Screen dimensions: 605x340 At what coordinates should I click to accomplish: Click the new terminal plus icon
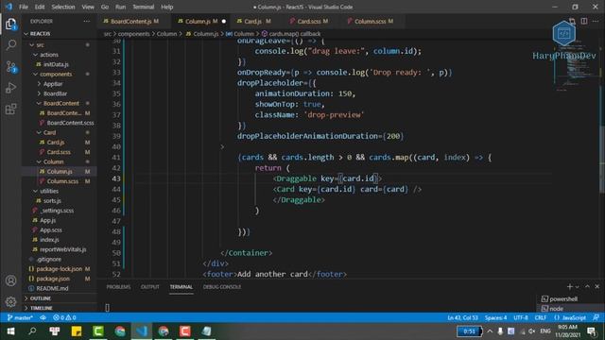(x=569, y=287)
